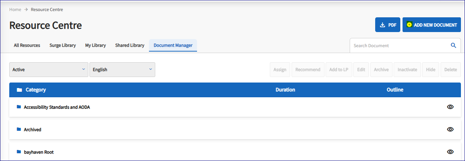Click the Recommend button

(308, 70)
